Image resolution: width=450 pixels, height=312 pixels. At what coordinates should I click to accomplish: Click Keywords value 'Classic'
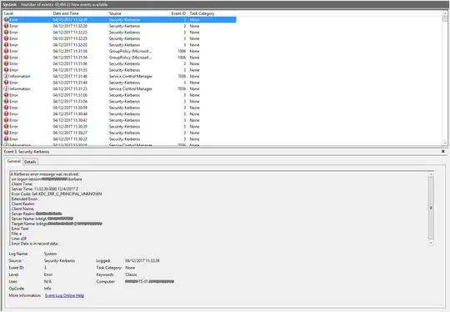click(131, 274)
